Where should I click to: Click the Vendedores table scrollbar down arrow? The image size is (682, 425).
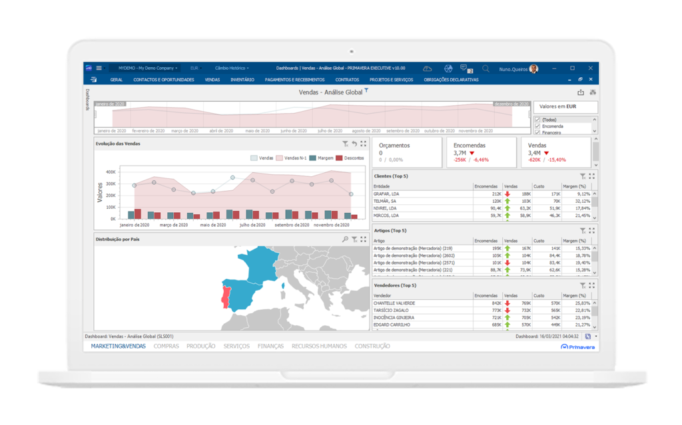pyautogui.click(x=595, y=327)
